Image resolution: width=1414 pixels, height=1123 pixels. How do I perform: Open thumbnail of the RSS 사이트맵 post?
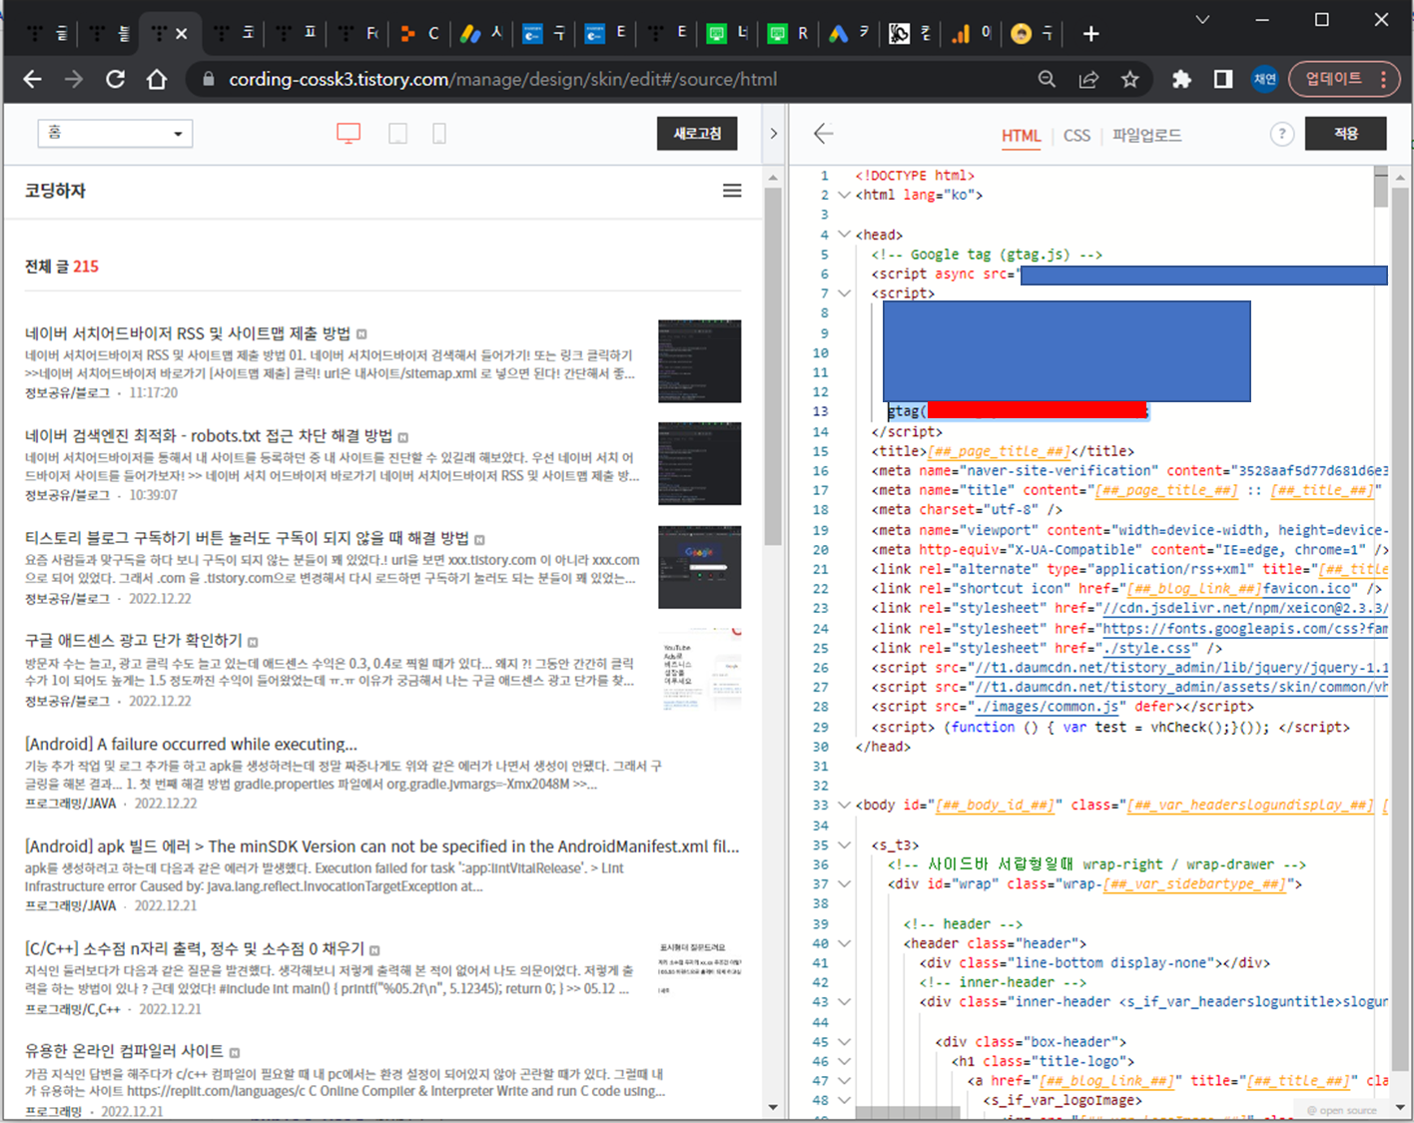699,361
